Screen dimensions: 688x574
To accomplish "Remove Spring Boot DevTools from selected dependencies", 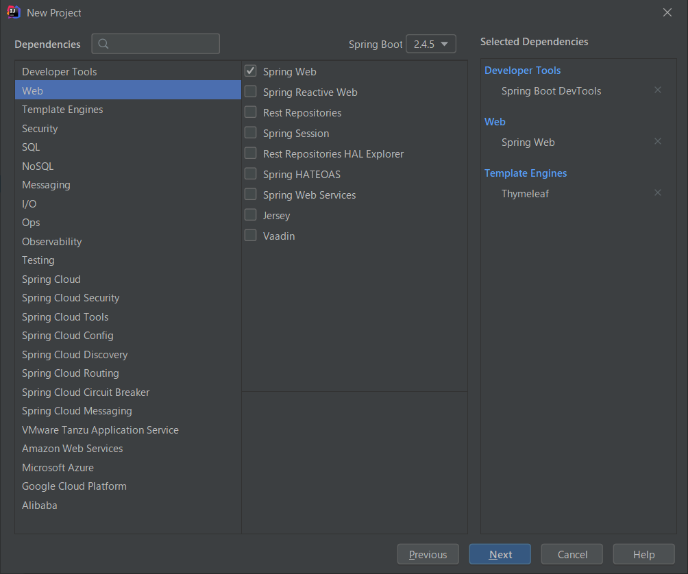I will click(657, 90).
